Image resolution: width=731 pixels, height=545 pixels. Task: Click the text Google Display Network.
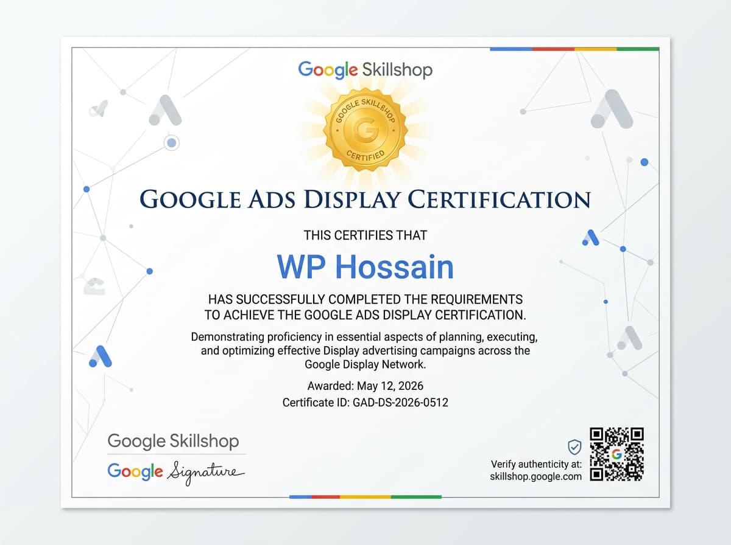365,365
